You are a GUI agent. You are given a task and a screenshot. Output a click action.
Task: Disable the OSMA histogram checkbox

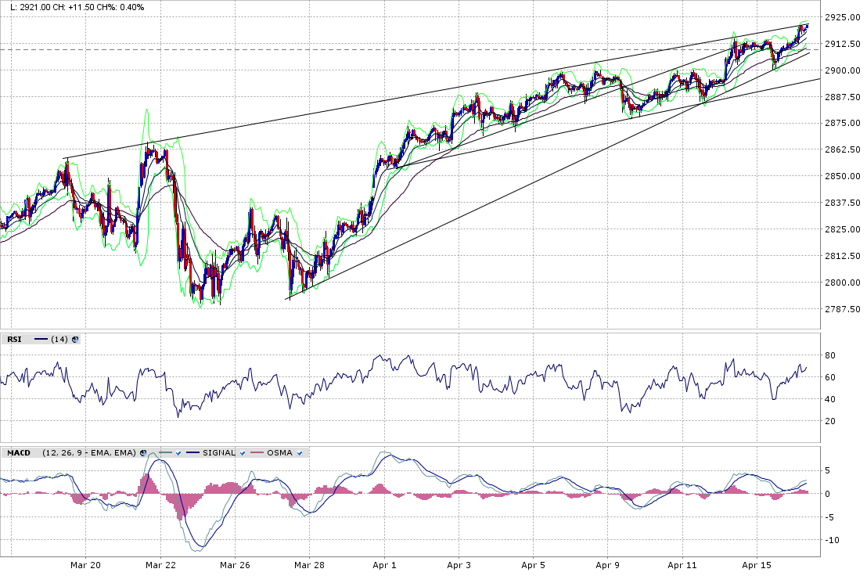click(x=300, y=452)
